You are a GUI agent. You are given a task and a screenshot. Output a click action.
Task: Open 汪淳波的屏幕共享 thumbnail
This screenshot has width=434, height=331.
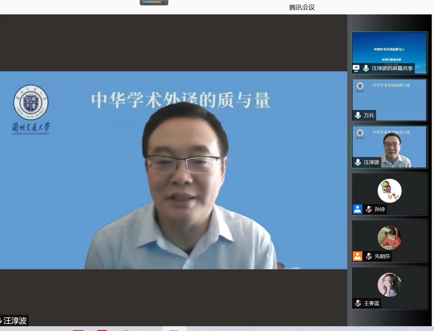point(390,48)
